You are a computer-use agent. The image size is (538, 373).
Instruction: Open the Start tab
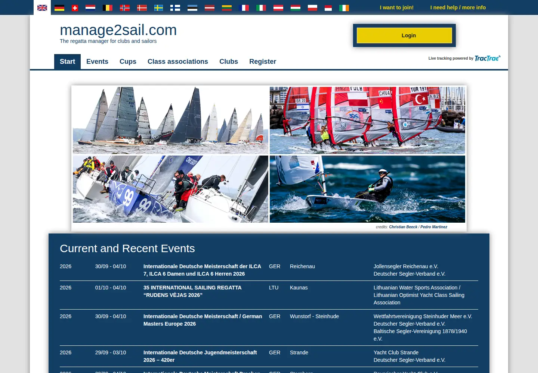tap(67, 62)
